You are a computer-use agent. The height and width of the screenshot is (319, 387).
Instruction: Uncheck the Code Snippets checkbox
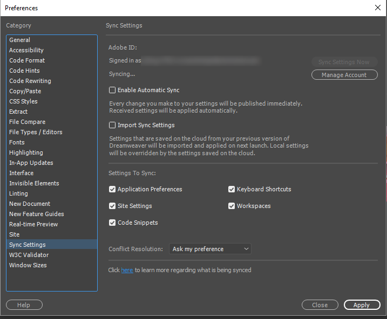pos(112,223)
